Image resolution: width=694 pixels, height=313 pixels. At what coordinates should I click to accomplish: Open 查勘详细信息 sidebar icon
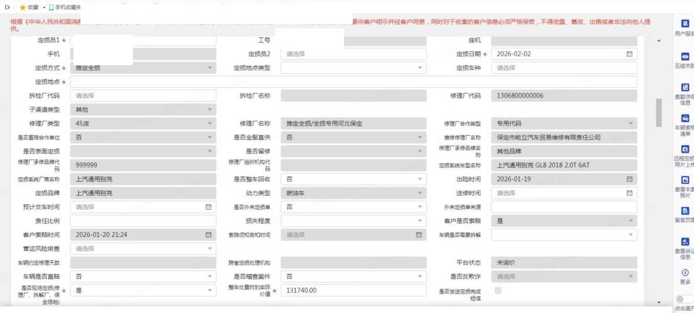tap(685, 87)
